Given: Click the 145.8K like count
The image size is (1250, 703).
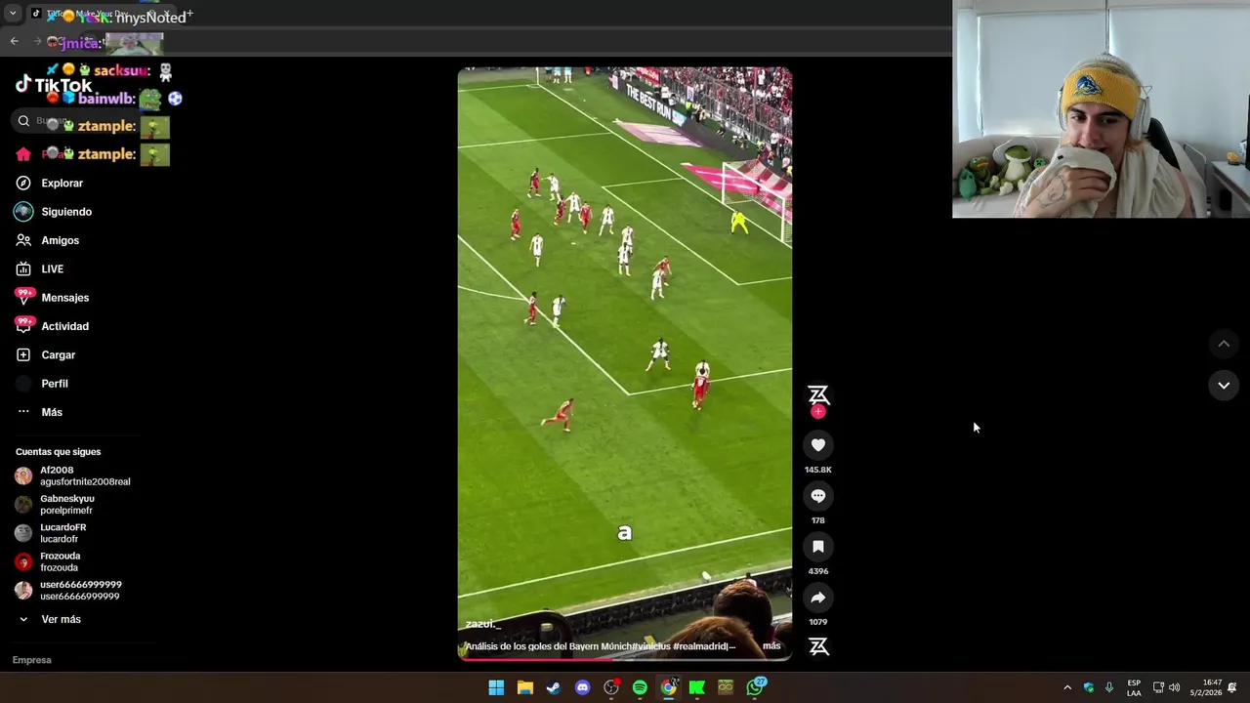Looking at the screenshot, I should (x=818, y=470).
